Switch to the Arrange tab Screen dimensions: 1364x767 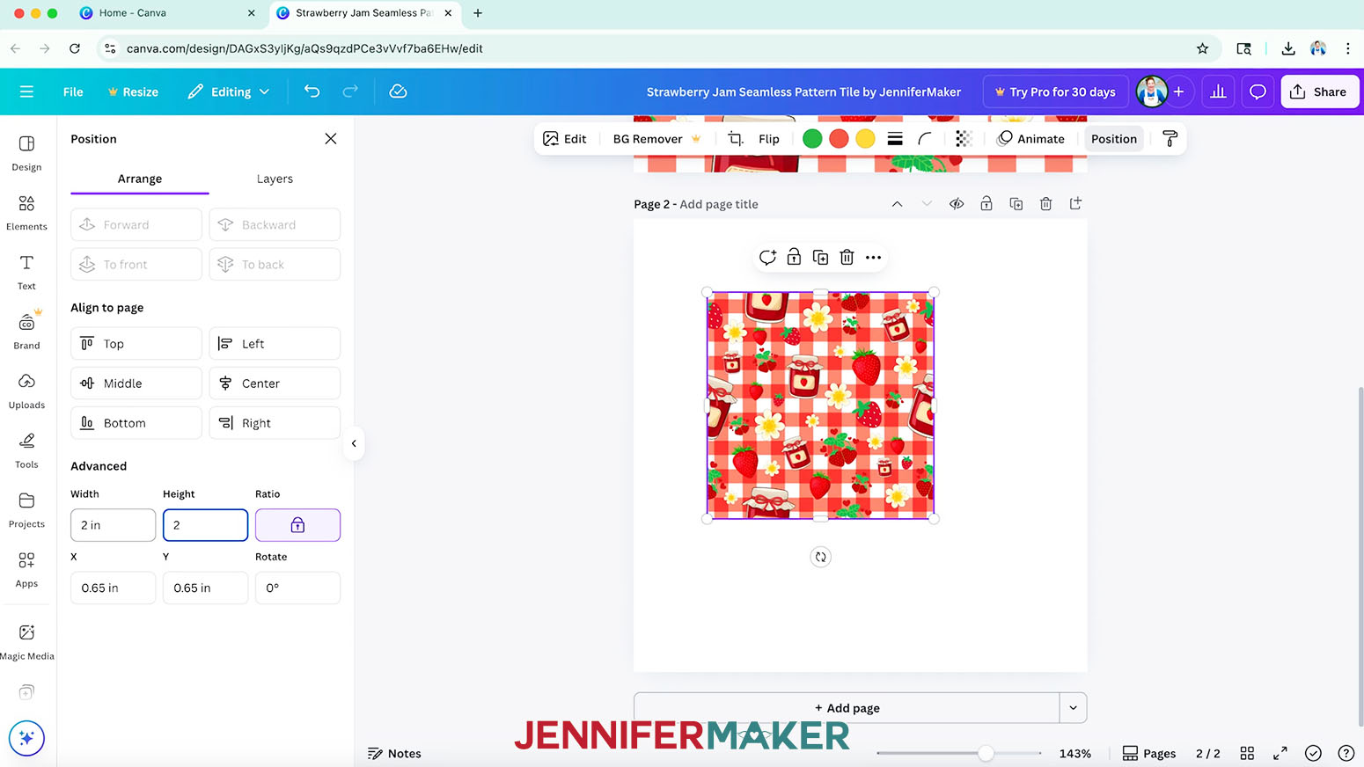140,179
